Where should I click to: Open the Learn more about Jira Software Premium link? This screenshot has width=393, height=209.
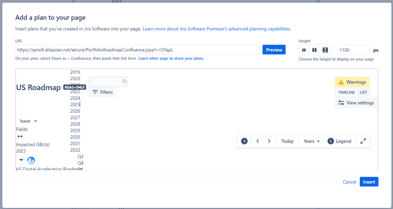[217, 29]
